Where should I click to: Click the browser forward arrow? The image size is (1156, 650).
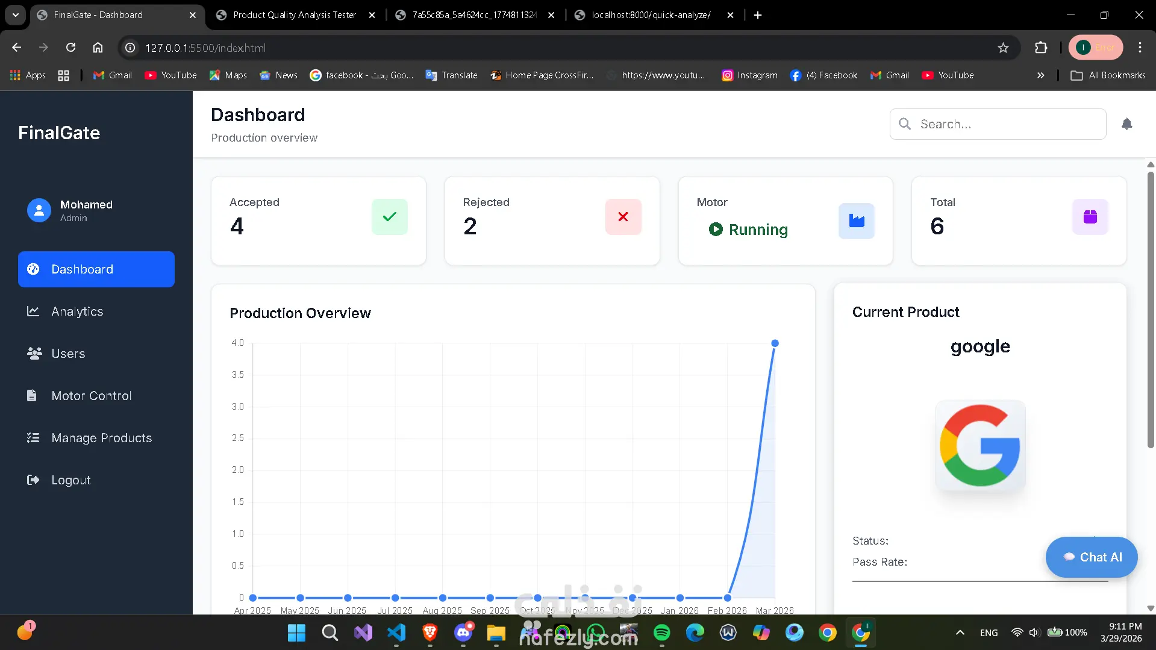click(x=43, y=48)
